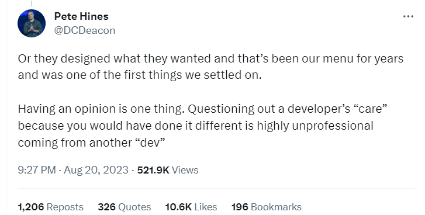Show the 1,206 Reposts list
Image resolution: width=425 pixels, height=215 pixels.
[x=51, y=207]
